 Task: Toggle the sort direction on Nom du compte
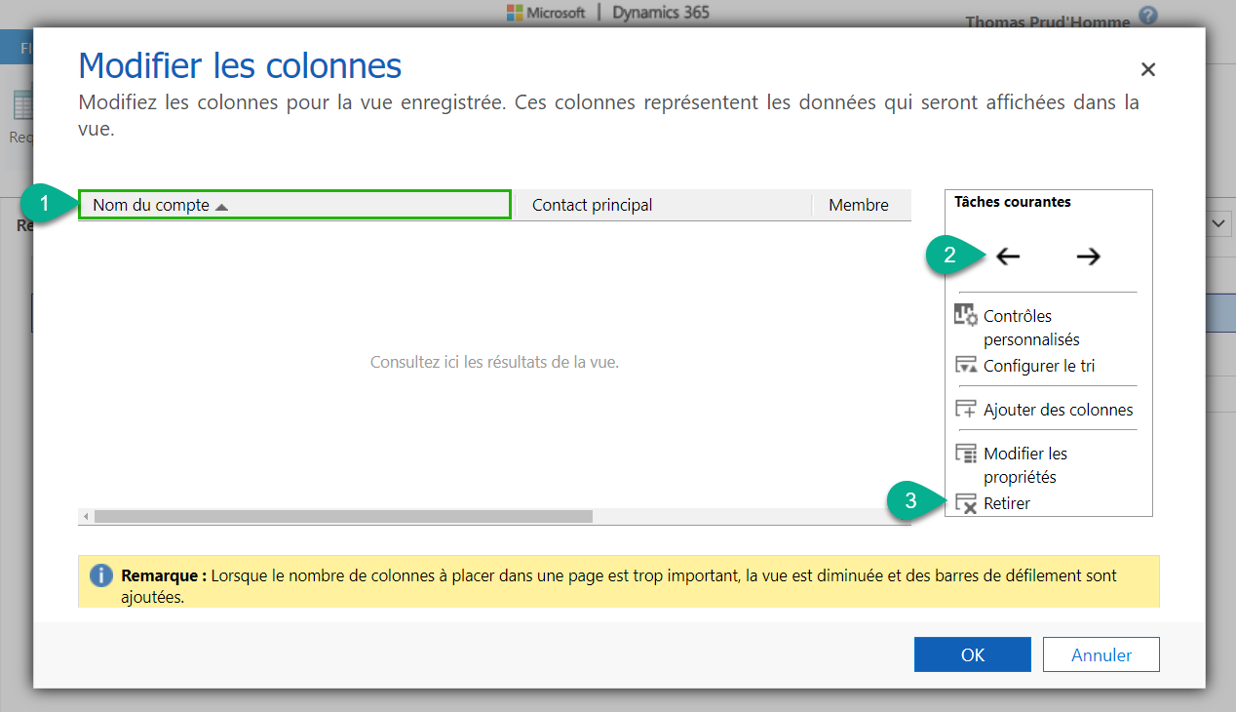(220, 205)
